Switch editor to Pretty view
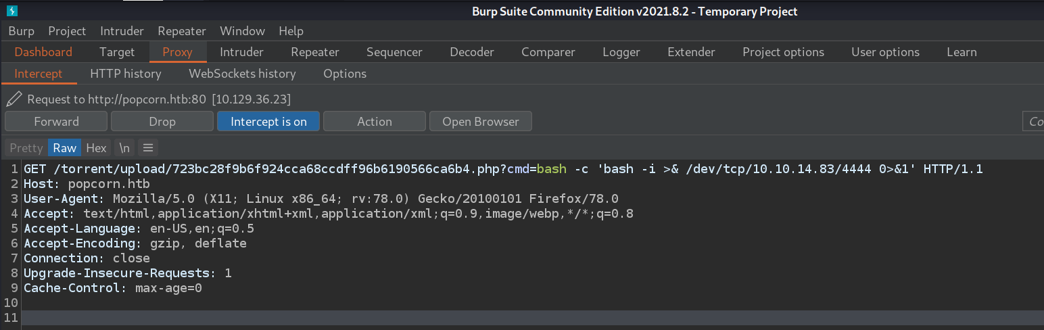 coord(26,147)
